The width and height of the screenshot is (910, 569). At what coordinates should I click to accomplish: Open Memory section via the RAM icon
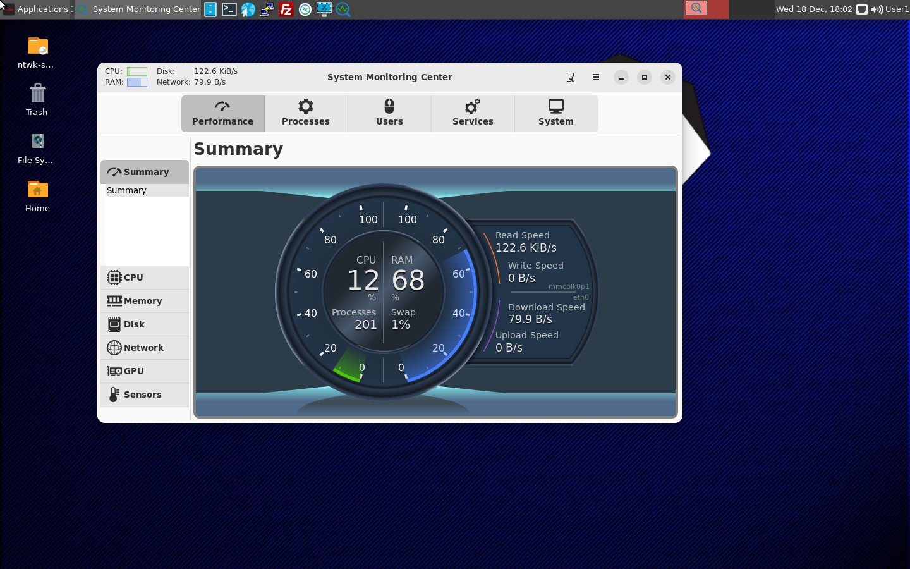(x=114, y=301)
